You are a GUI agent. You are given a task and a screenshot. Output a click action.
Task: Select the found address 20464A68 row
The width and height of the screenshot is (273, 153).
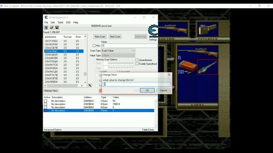point(64,55)
